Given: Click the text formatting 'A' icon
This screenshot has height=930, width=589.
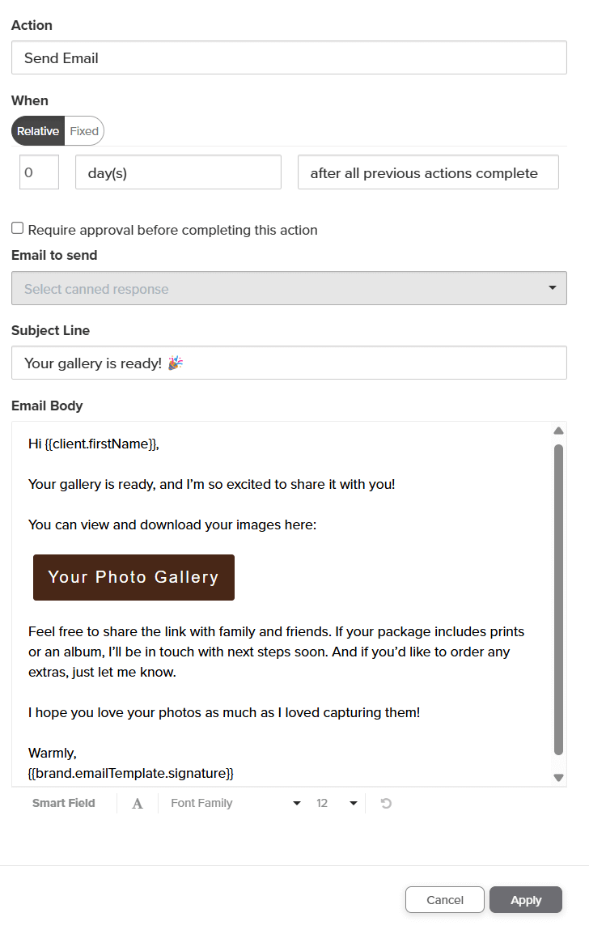Looking at the screenshot, I should click(138, 804).
